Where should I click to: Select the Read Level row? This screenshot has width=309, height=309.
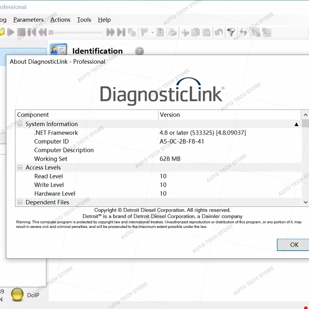[159, 176]
